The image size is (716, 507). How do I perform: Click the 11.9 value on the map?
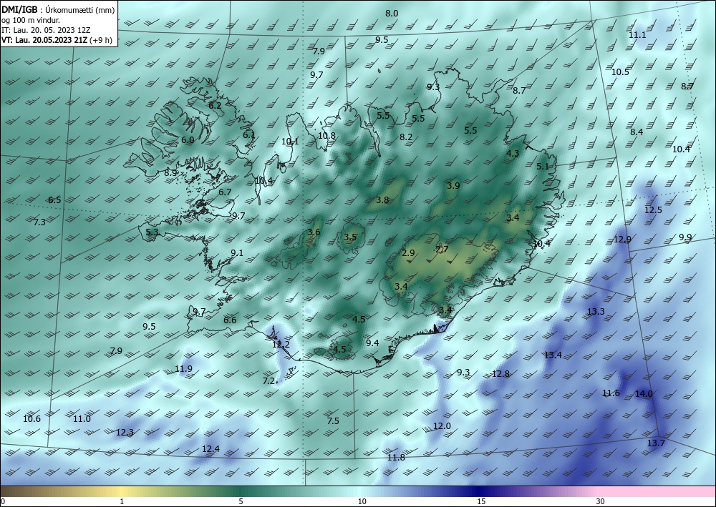(183, 368)
